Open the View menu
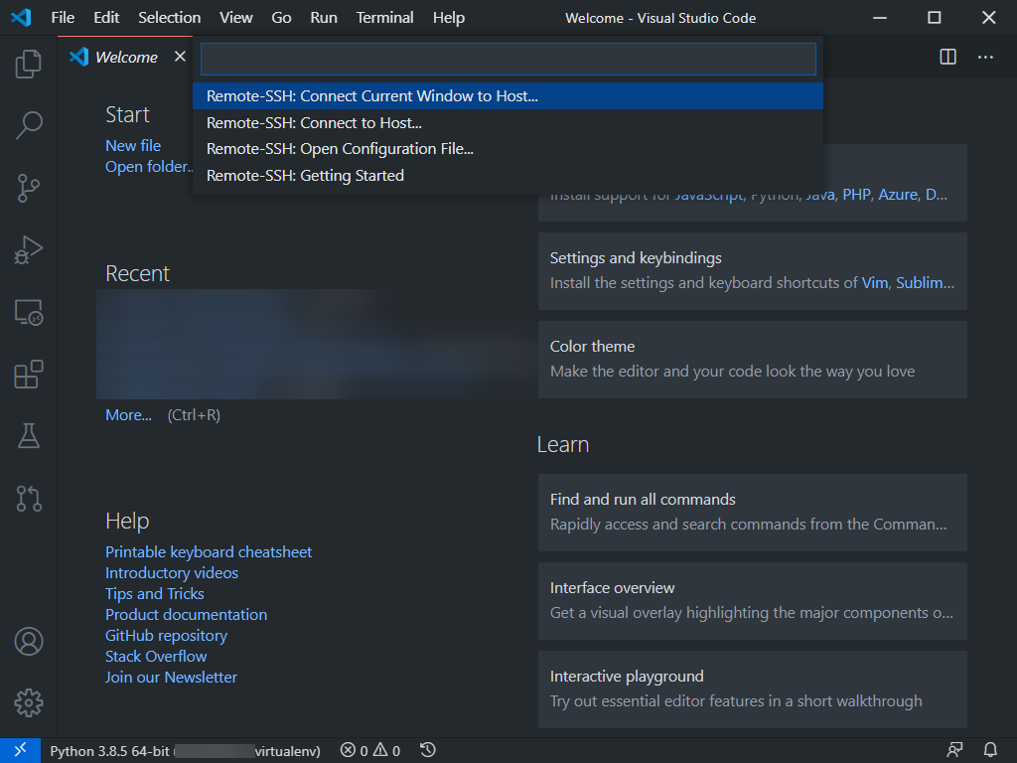1017x763 pixels. point(236,18)
